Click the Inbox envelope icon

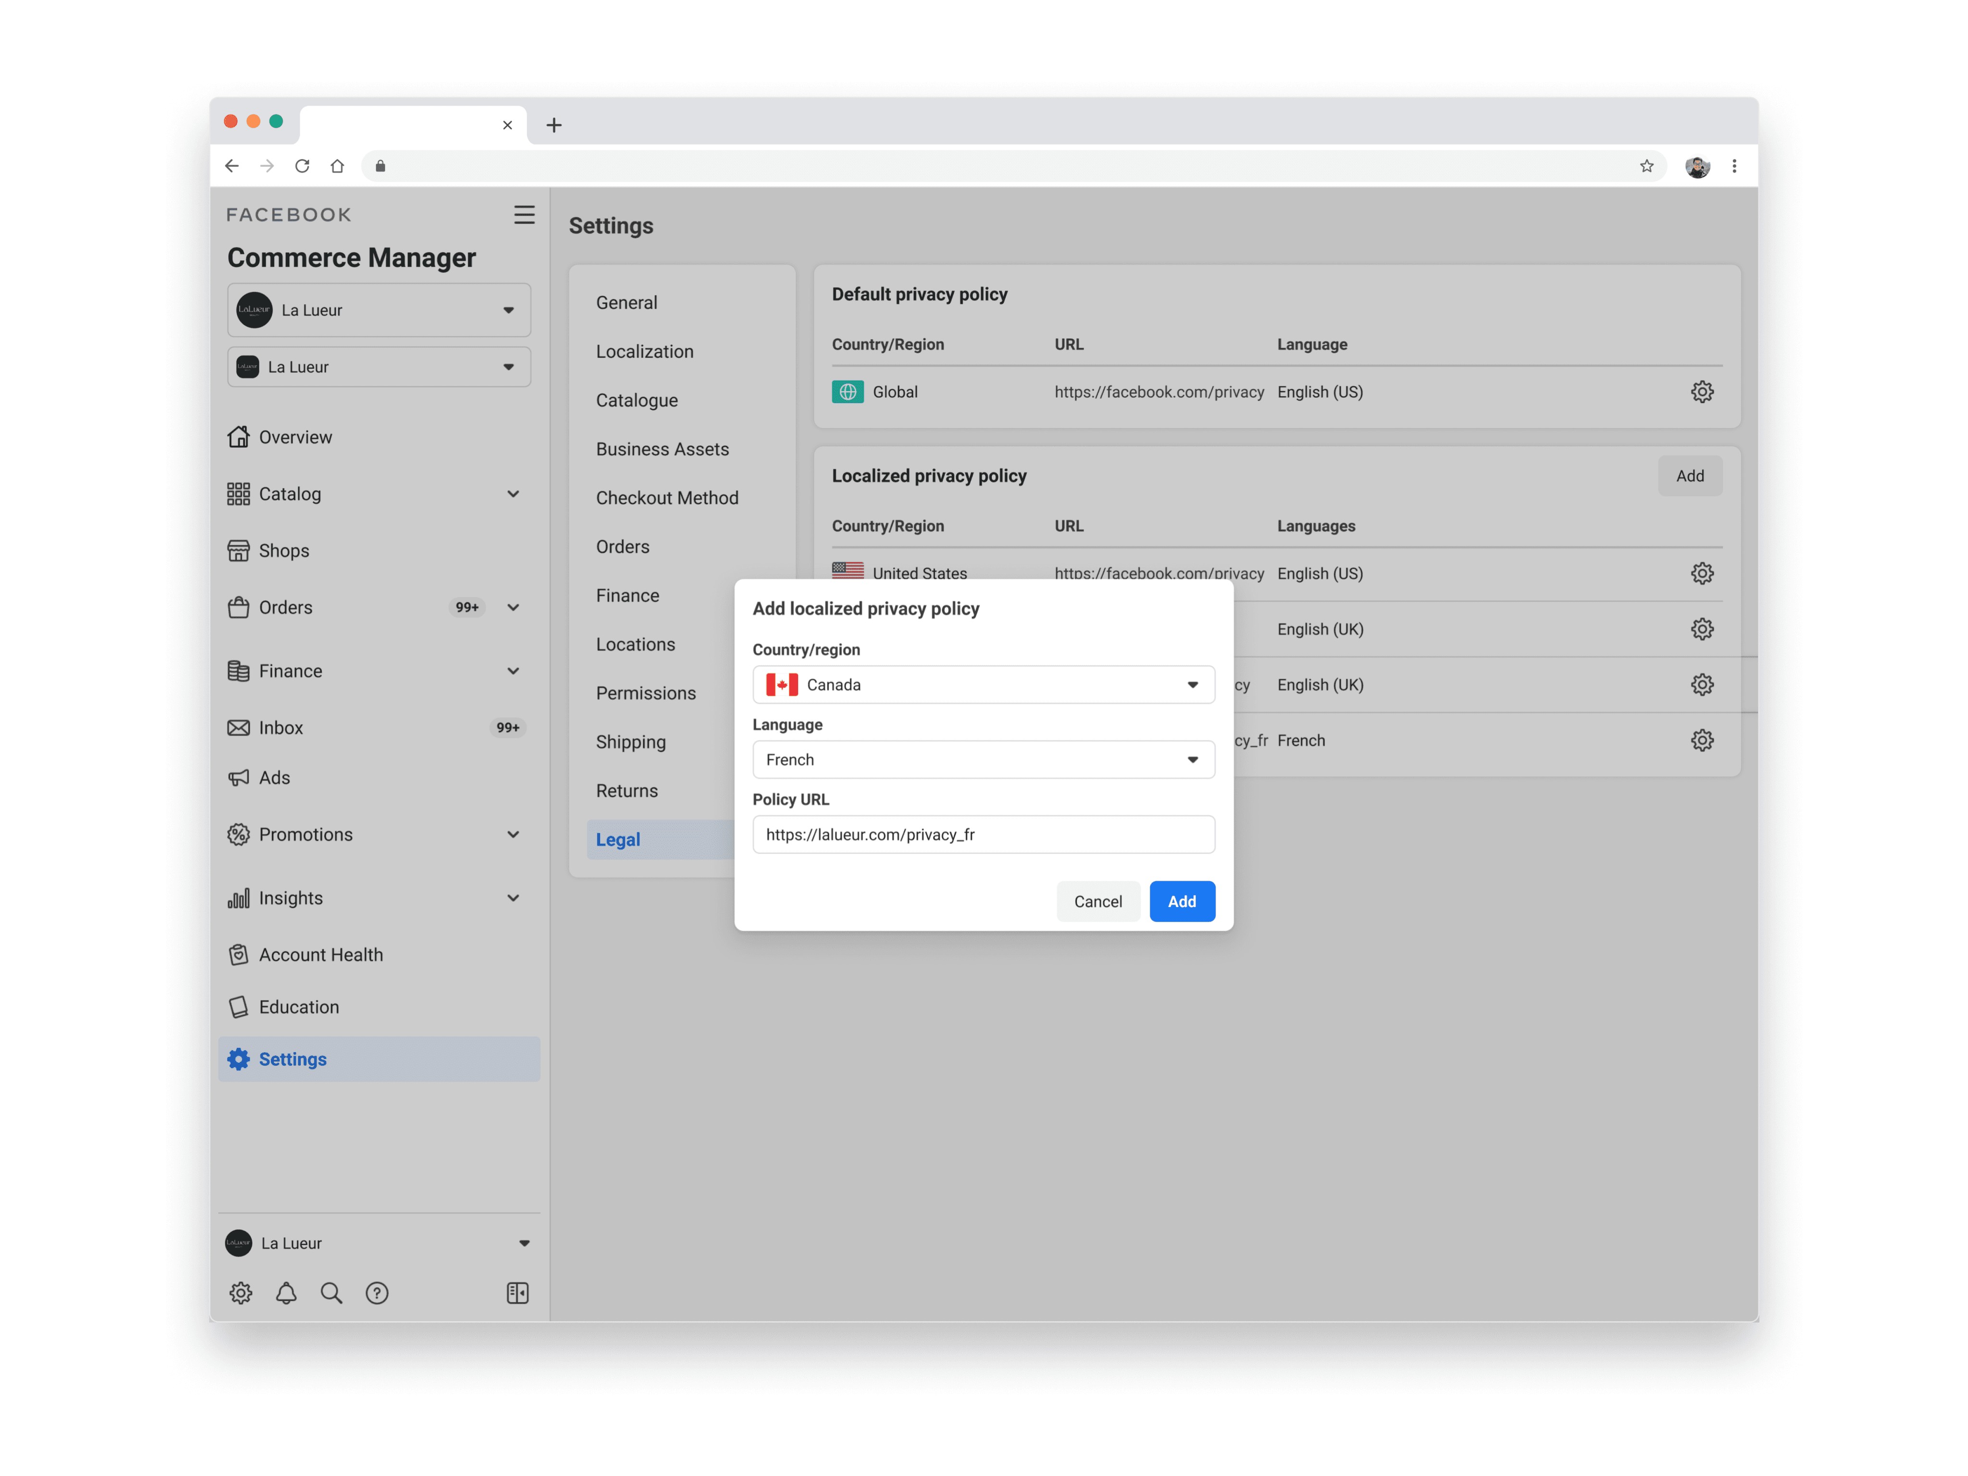click(237, 728)
